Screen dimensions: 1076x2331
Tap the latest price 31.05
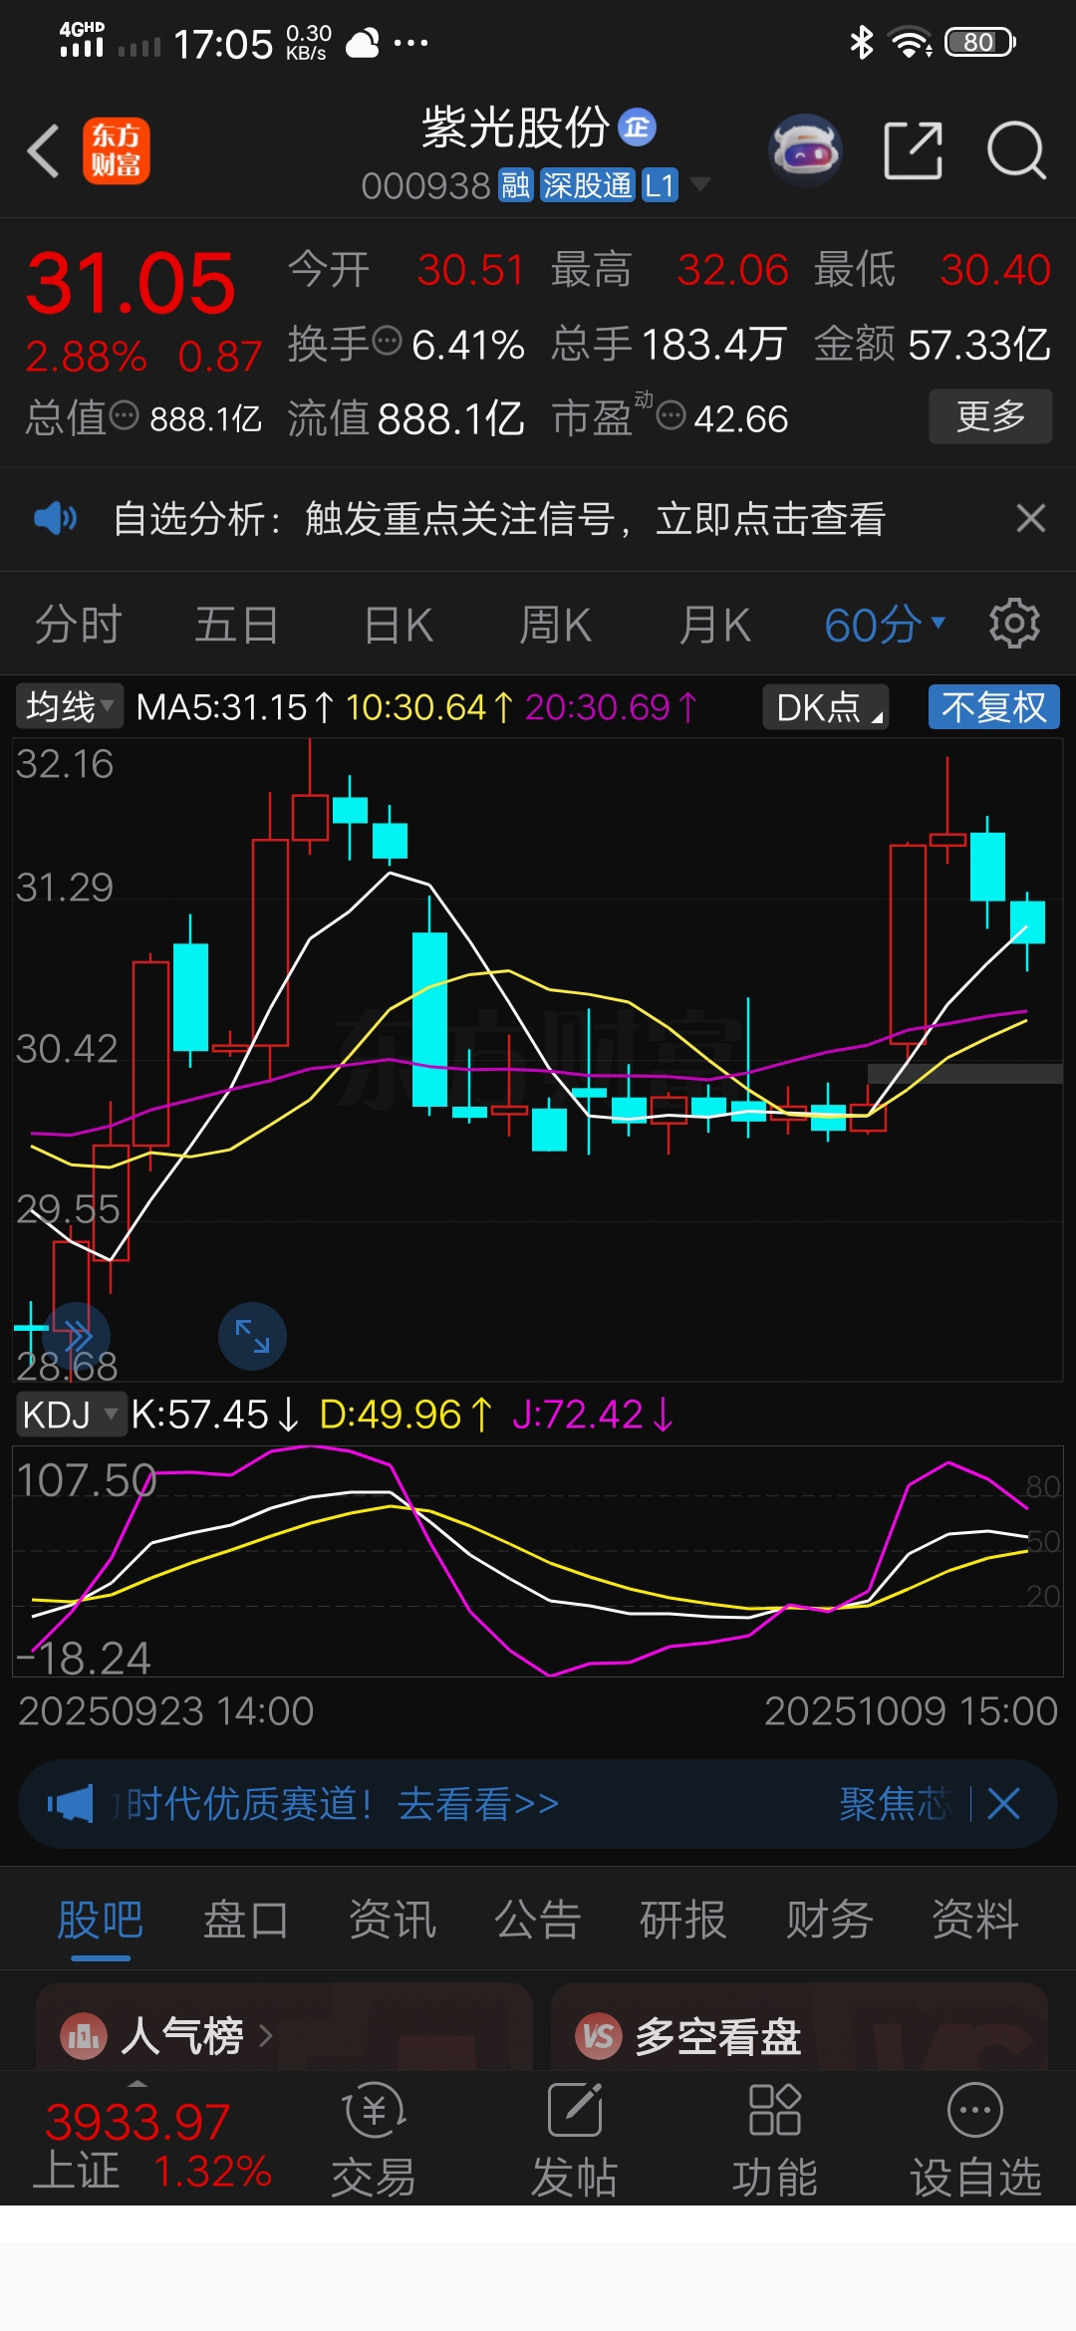(x=131, y=284)
